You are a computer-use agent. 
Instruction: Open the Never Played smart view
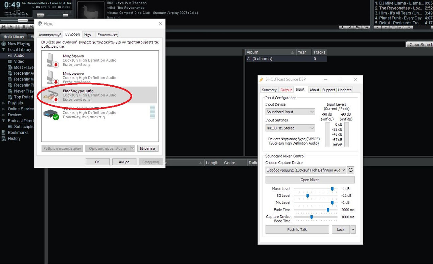[24, 91]
